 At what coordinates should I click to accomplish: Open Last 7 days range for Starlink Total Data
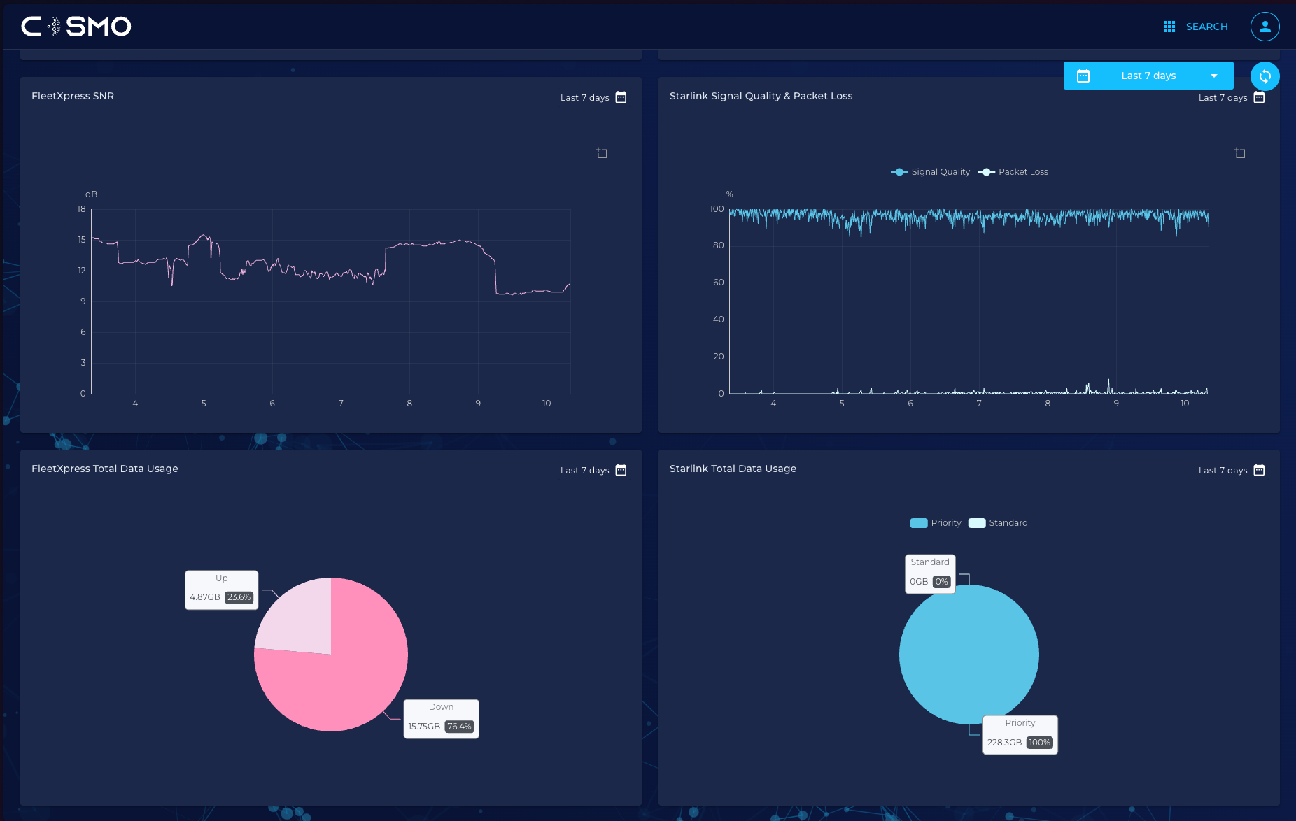point(1223,471)
